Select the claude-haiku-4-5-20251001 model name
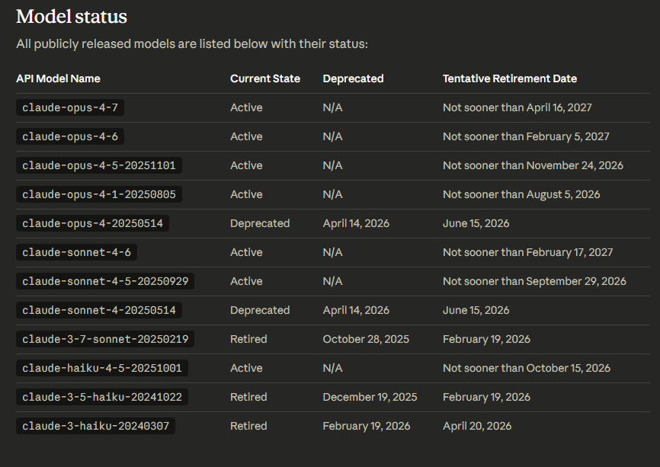660x467 pixels. coord(102,368)
